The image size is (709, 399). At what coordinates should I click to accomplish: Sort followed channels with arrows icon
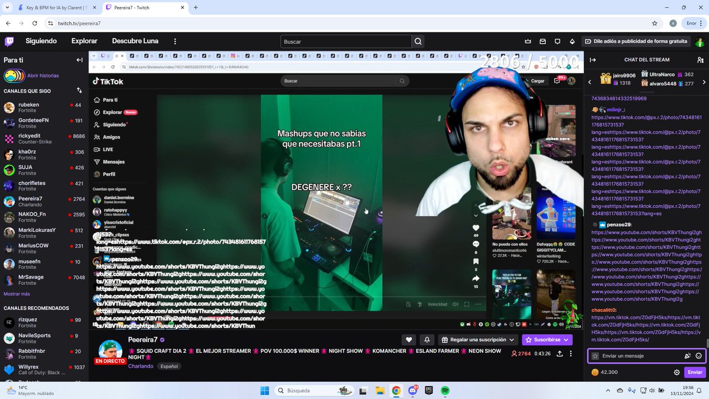pos(79,90)
